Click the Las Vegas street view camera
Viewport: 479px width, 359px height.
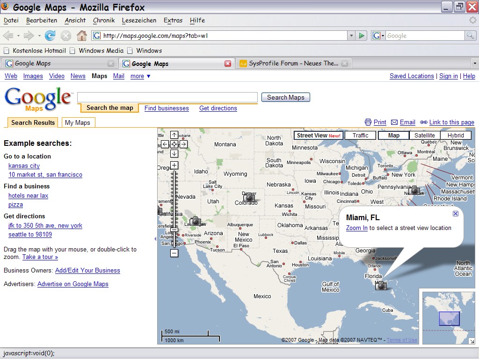(x=195, y=221)
